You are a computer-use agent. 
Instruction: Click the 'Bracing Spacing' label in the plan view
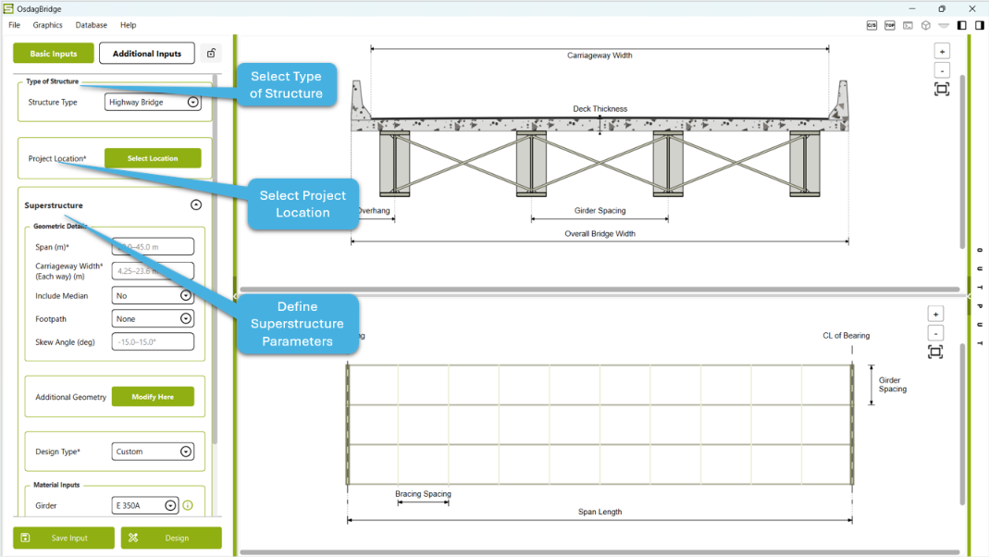423,494
